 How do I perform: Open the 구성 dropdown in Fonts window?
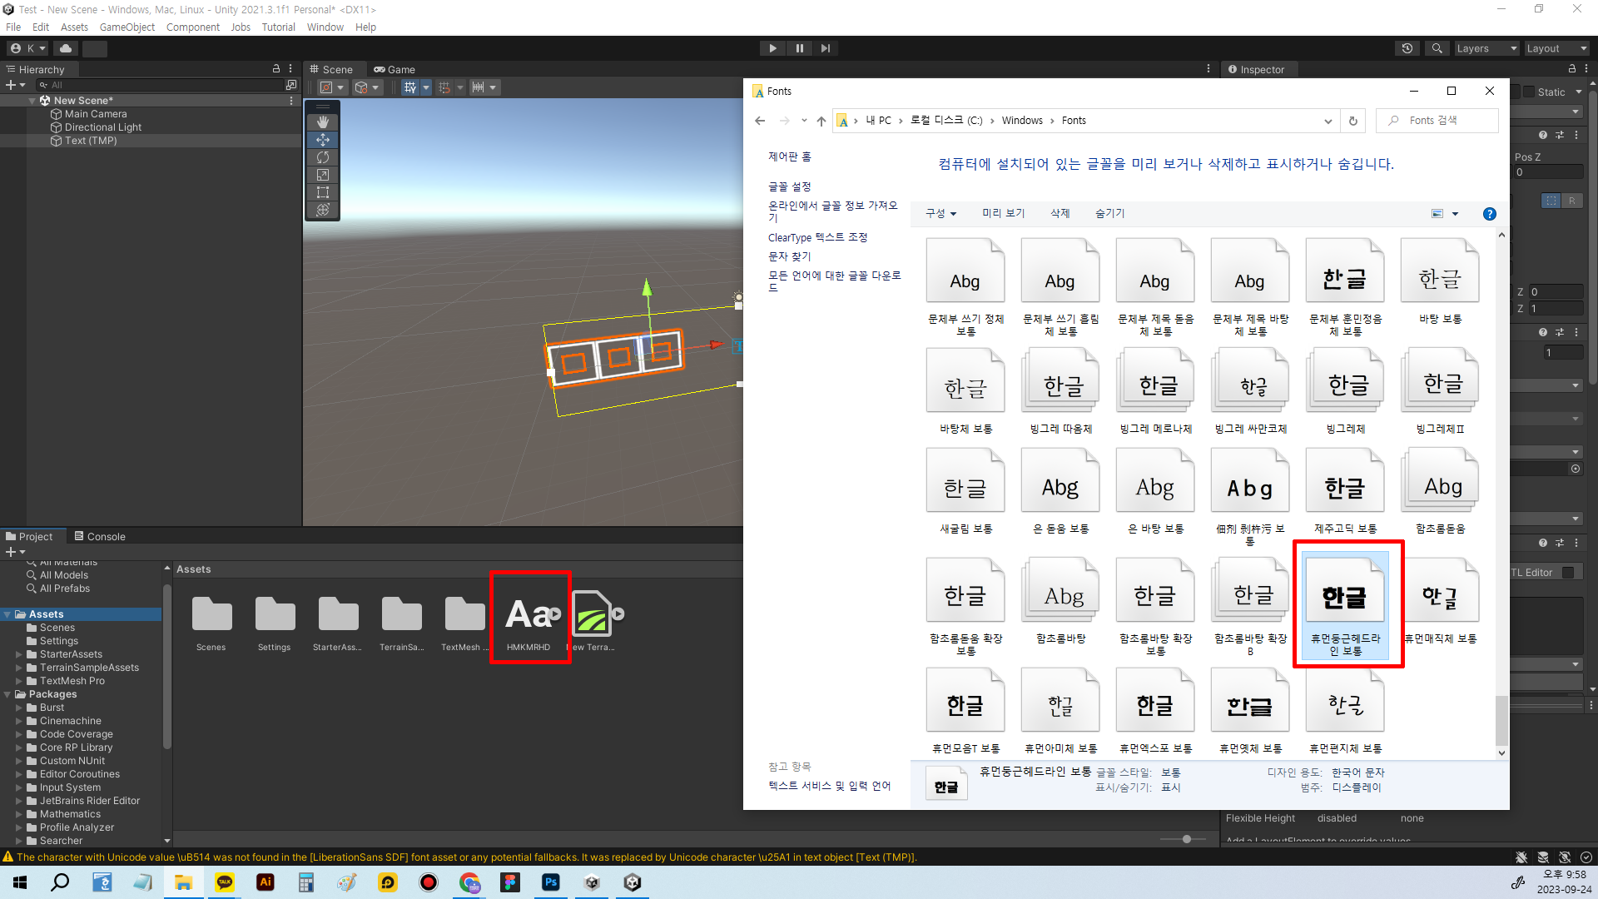tap(940, 214)
